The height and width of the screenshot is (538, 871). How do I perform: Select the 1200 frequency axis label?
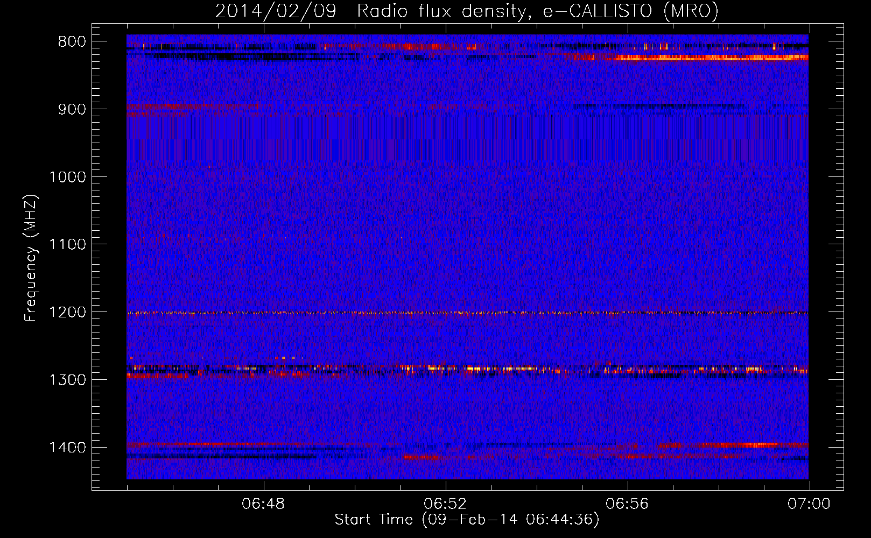click(x=67, y=312)
